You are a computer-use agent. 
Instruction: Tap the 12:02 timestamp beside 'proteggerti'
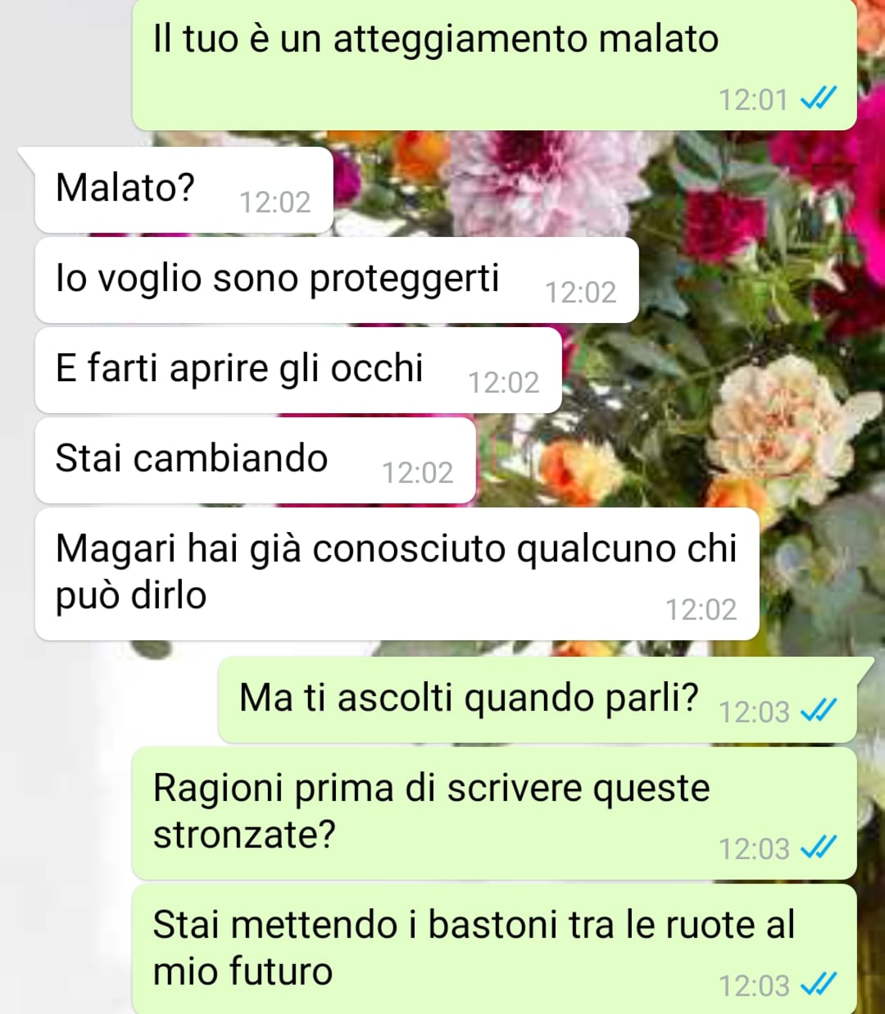click(581, 293)
